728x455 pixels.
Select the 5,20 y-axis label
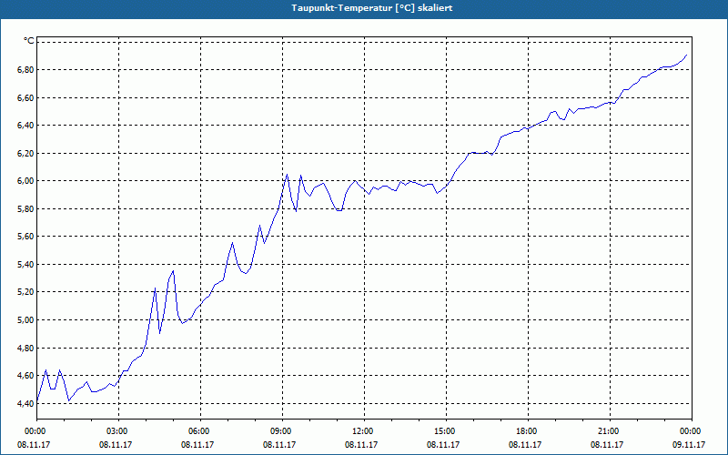26,292
